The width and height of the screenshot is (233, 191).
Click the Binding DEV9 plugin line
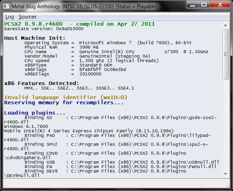point(105,171)
